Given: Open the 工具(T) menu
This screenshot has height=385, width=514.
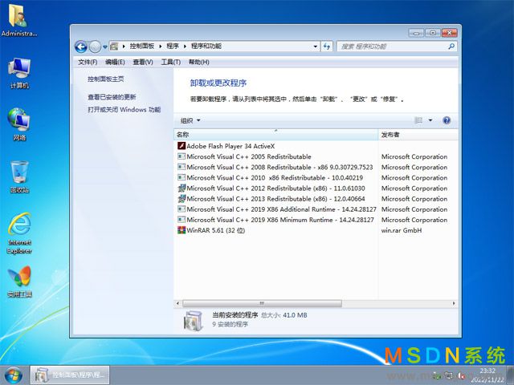Looking at the screenshot, I should (170, 62).
